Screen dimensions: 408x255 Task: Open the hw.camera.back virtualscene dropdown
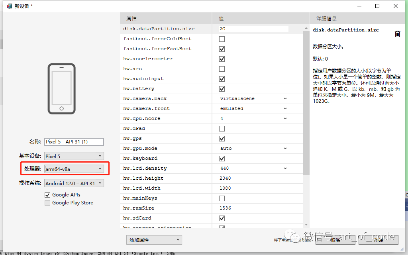coord(253,98)
